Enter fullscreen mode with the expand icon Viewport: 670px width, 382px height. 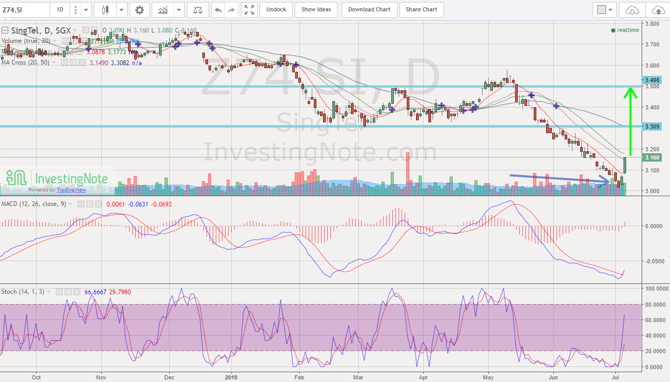[249, 10]
